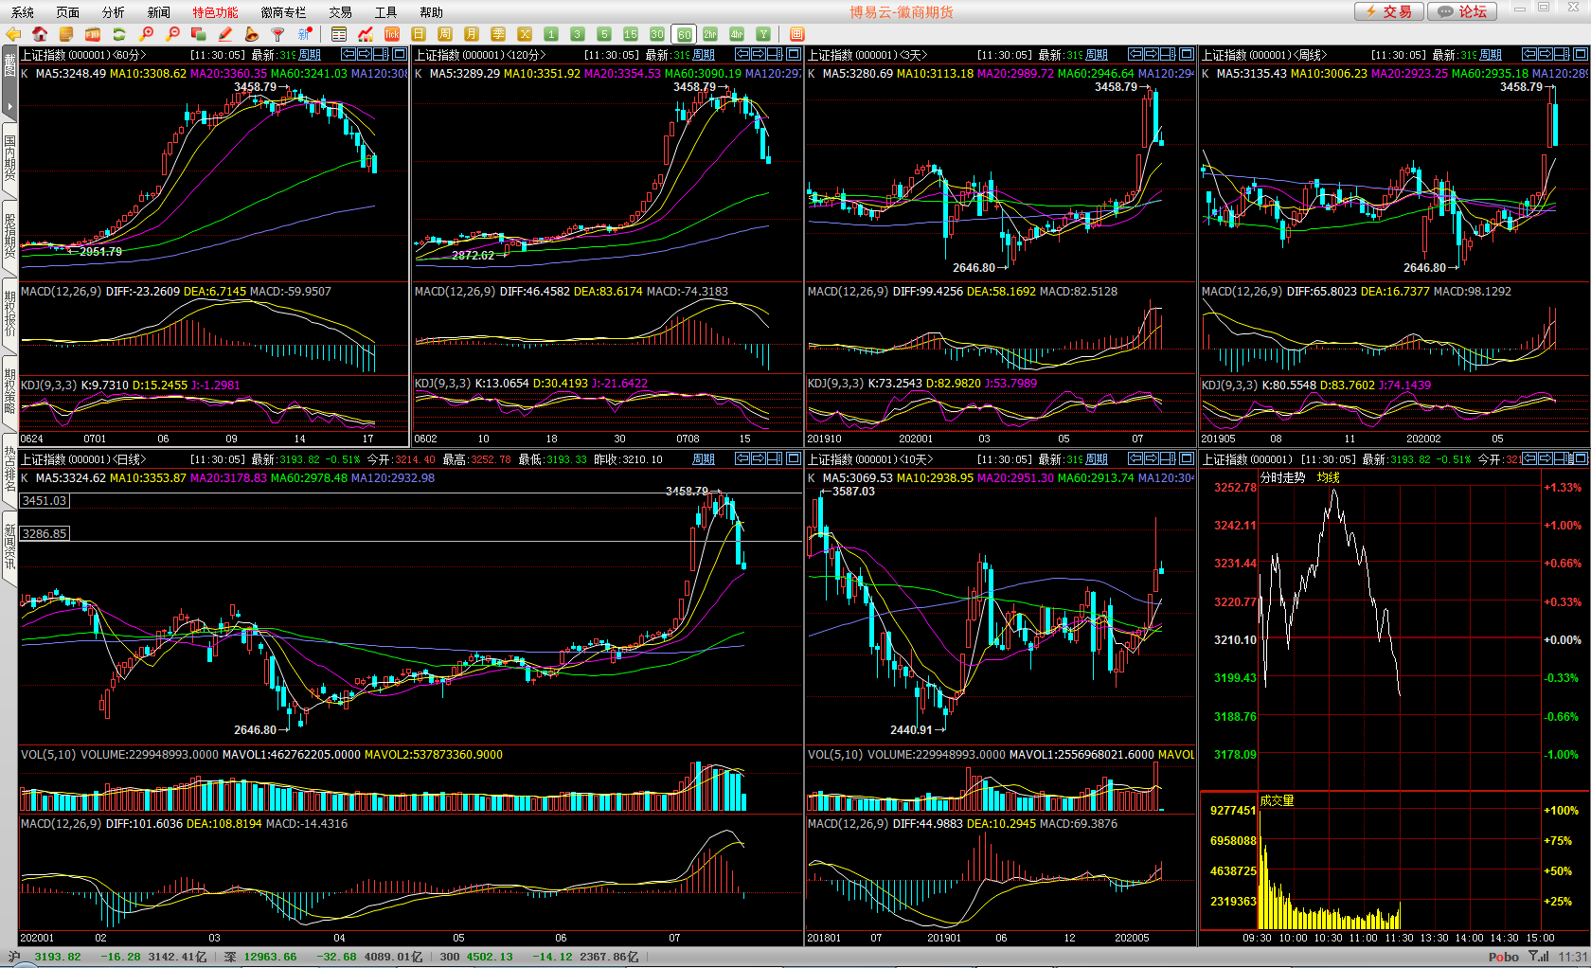Click the home icon in toolbar

[40, 34]
